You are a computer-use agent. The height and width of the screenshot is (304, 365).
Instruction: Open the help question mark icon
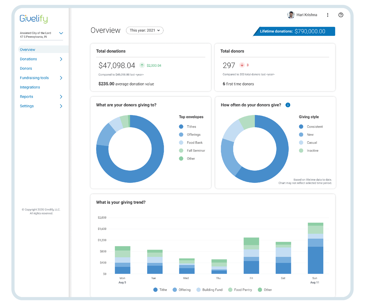[x=340, y=15]
